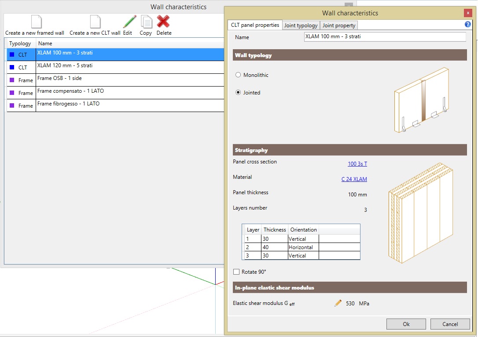The width and height of the screenshot is (478, 337).
Task: Click the Typology cell Frame of Frame OSB row
Action: pos(21,80)
